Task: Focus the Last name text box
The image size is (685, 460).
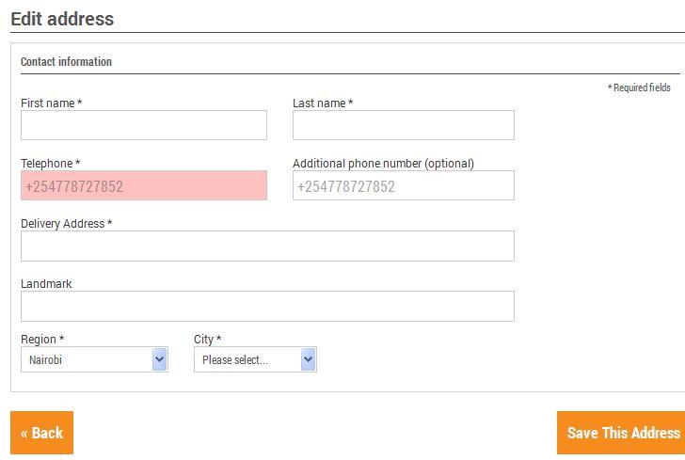Action: 403,125
